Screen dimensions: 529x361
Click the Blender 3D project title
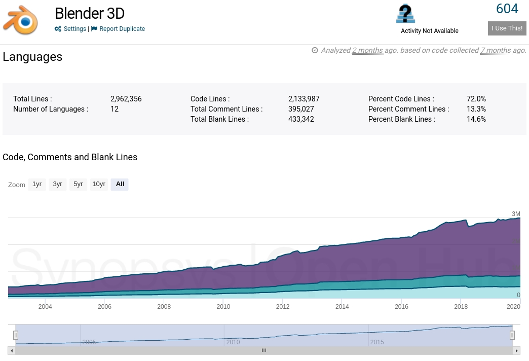point(90,14)
